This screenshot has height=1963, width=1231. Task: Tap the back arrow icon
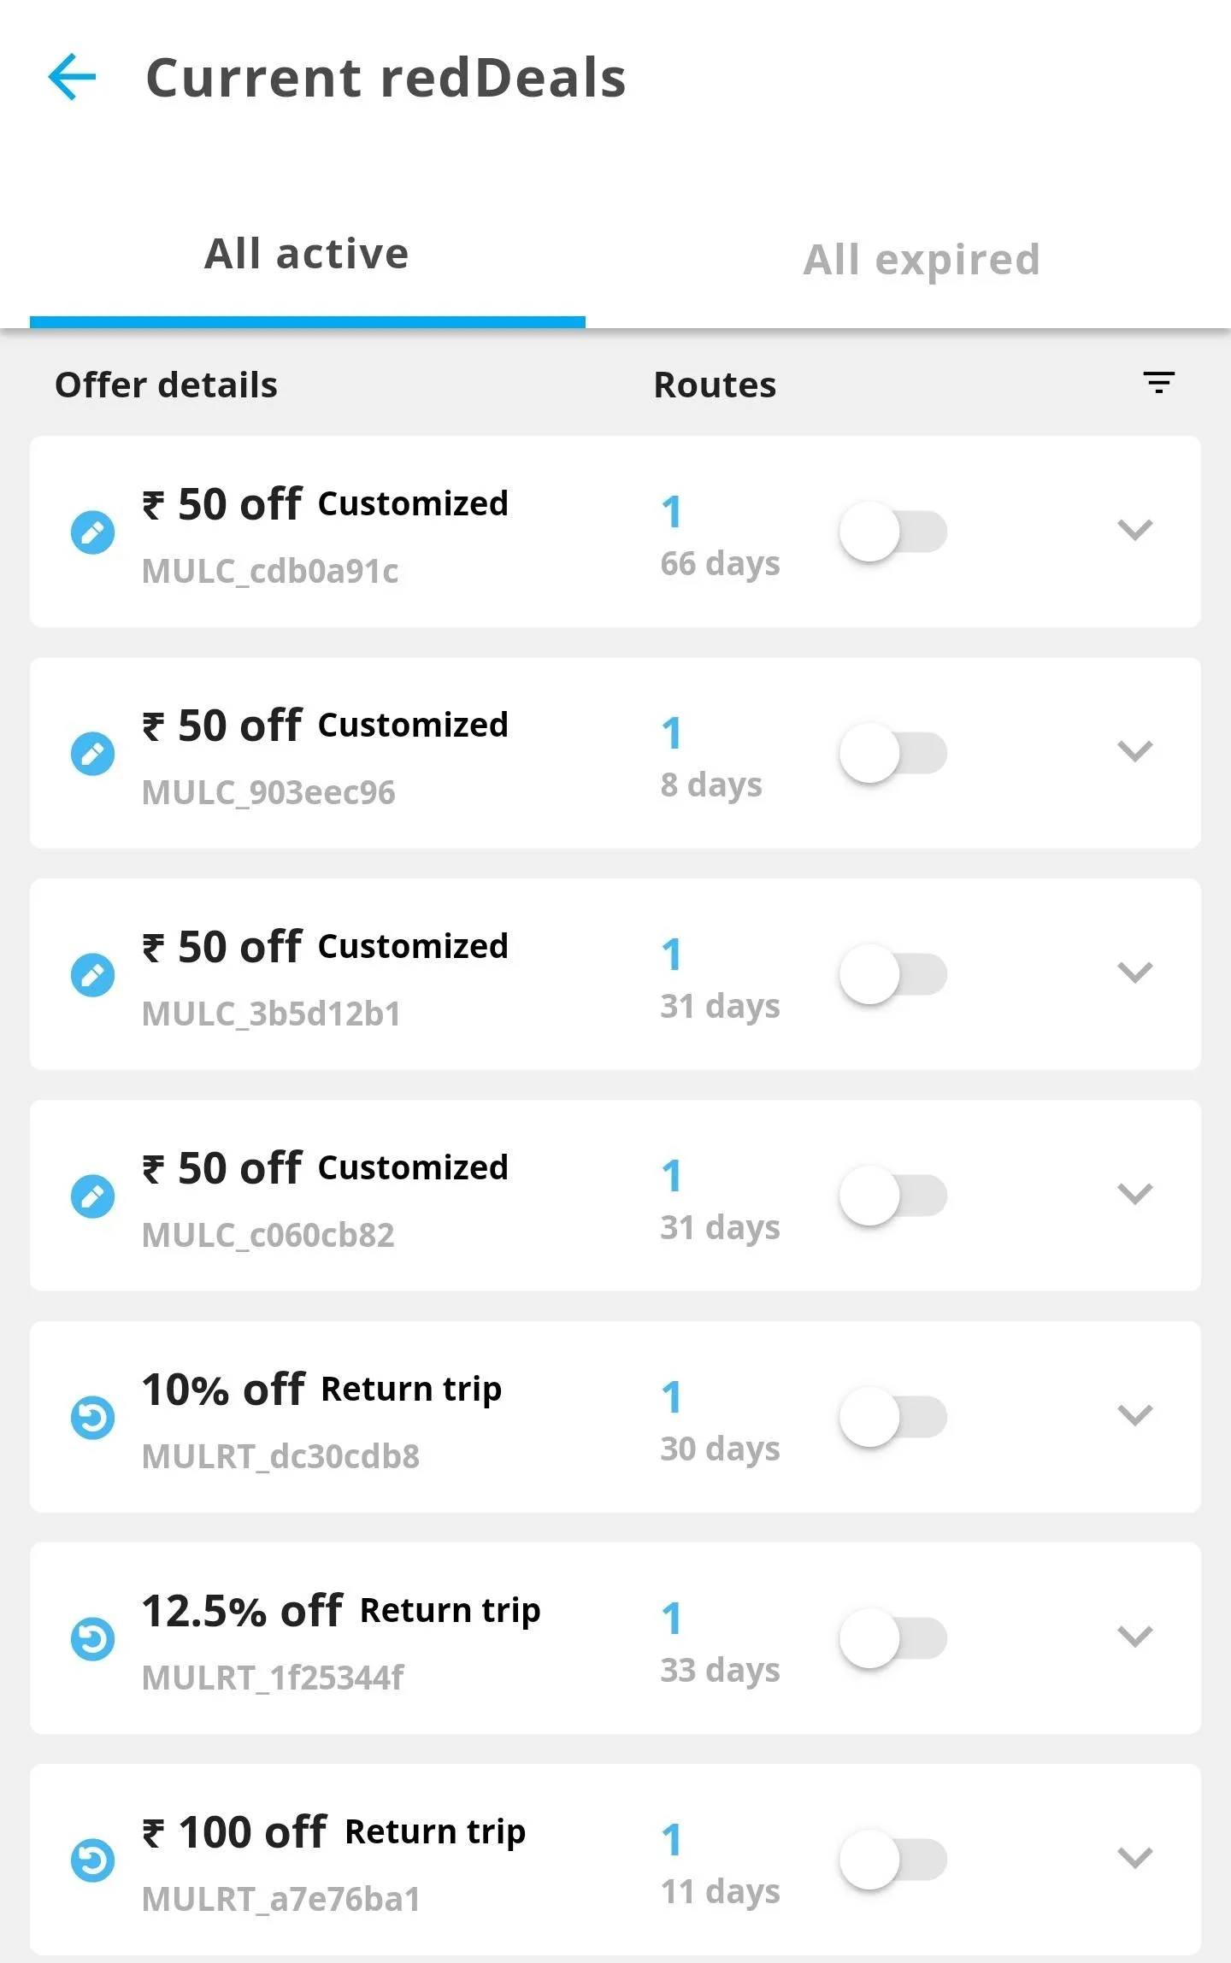pyautogui.click(x=73, y=77)
